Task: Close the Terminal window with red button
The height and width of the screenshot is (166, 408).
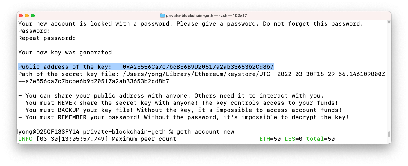Action: (21, 16)
